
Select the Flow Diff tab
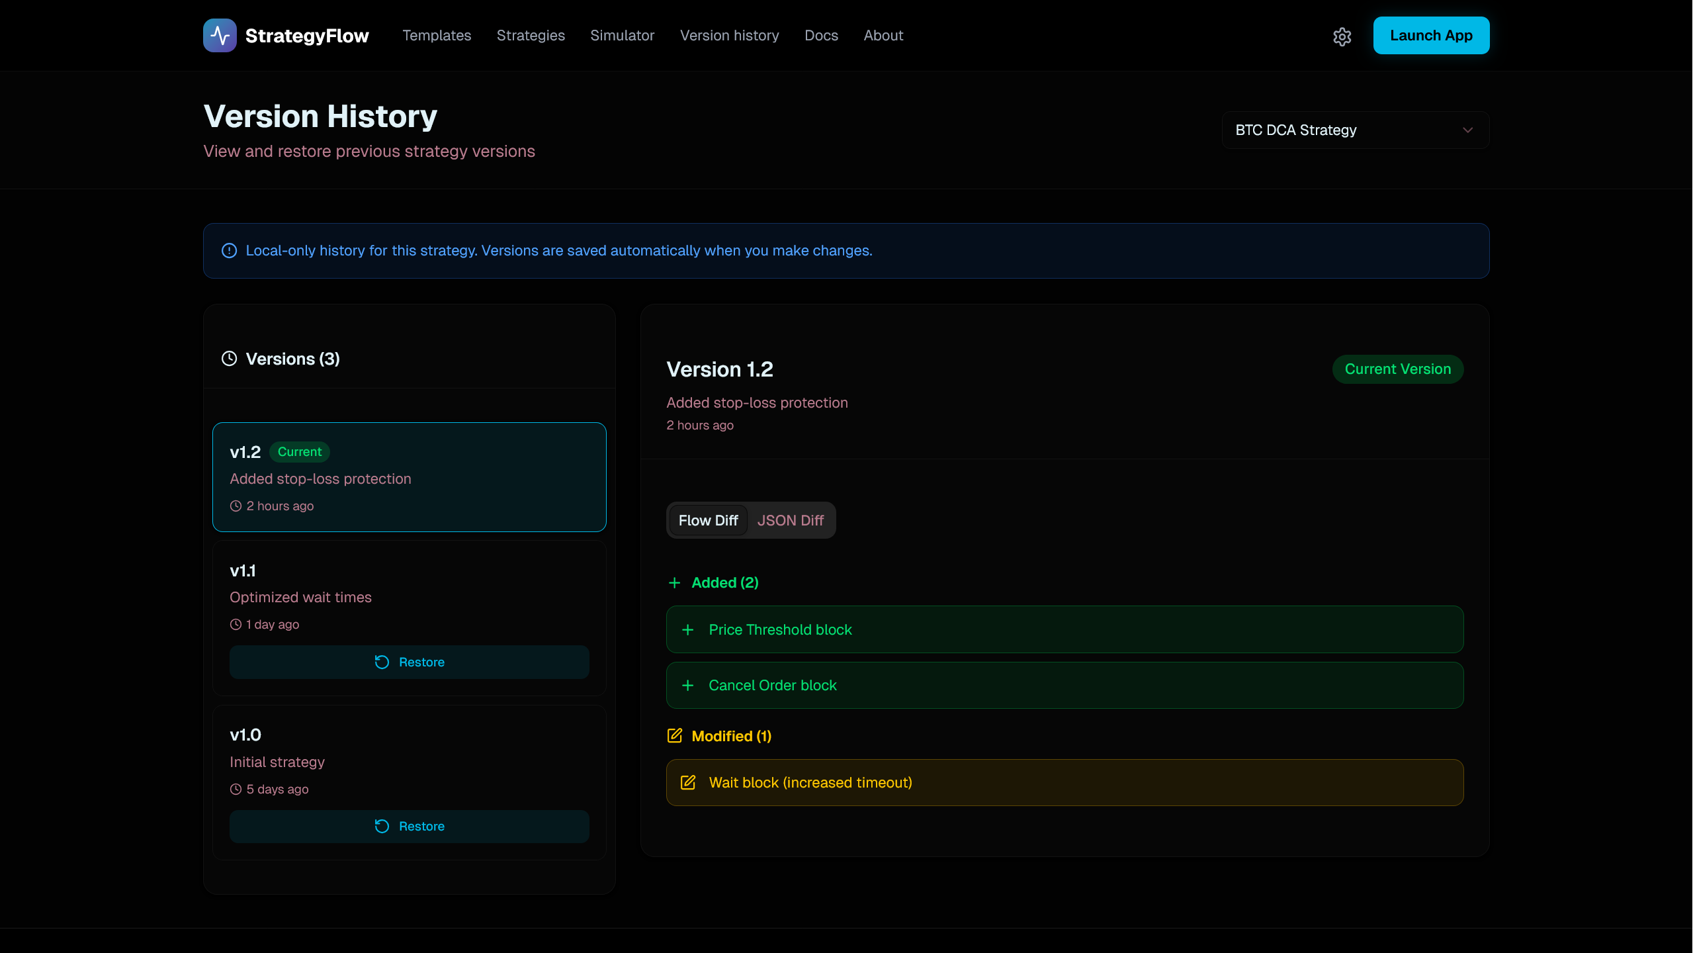708,521
